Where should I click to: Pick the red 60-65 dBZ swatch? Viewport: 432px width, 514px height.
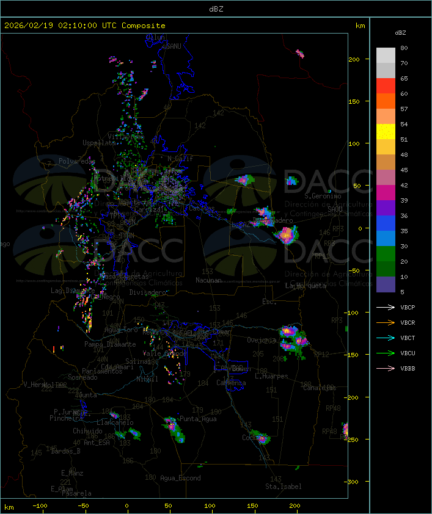(386, 86)
